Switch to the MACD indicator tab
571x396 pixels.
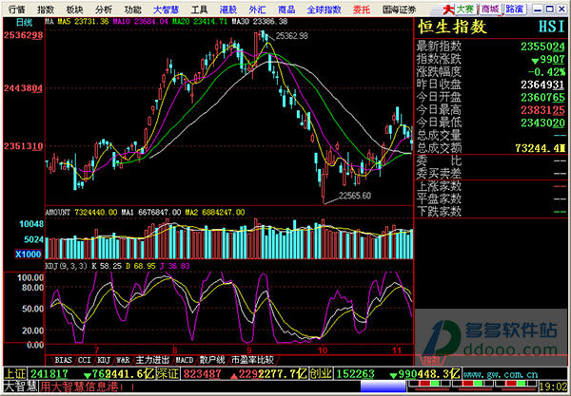pos(185,361)
